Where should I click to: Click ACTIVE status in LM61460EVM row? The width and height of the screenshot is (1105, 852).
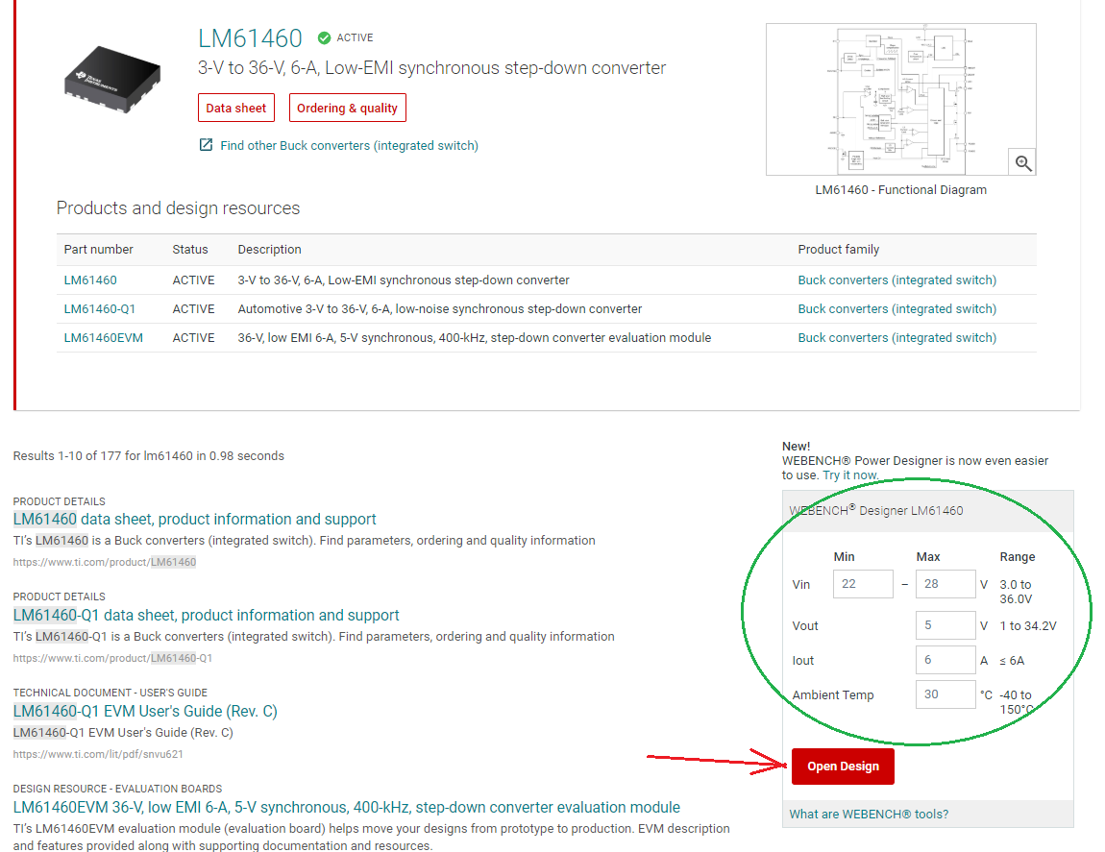pos(193,337)
